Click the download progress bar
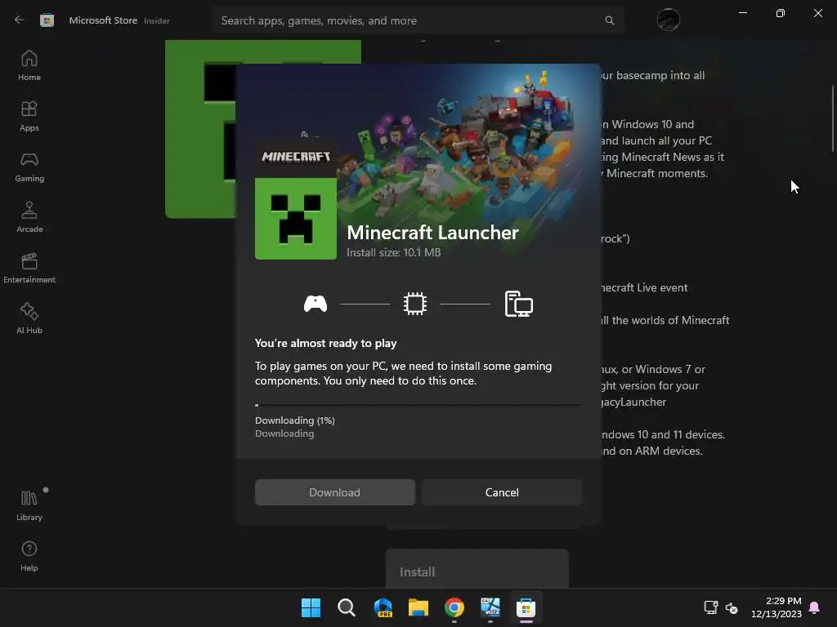This screenshot has width=837, height=627. [x=418, y=405]
